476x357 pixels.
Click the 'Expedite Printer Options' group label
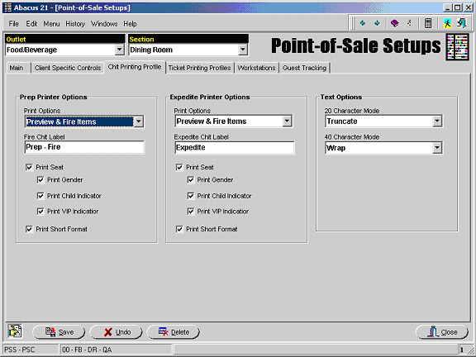pyautogui.click(x=210, y=98)
